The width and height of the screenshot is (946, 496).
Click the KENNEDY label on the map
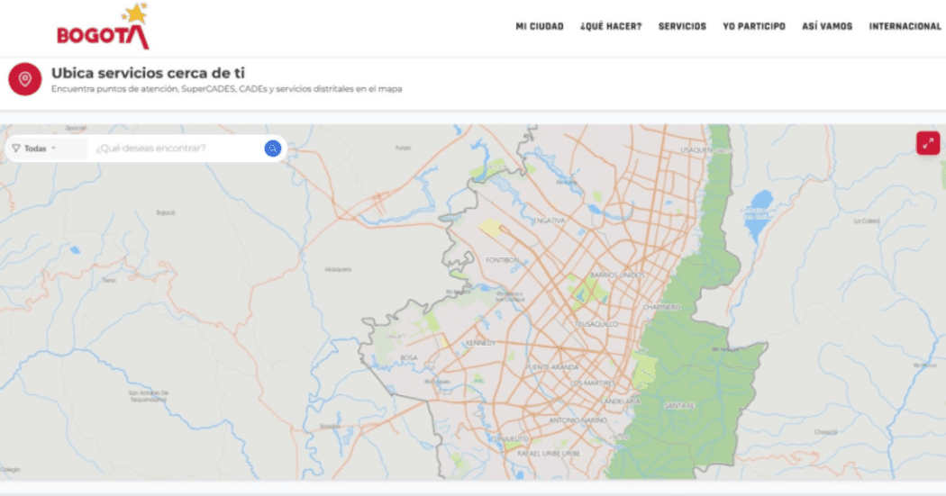click(x=481, y=343)
